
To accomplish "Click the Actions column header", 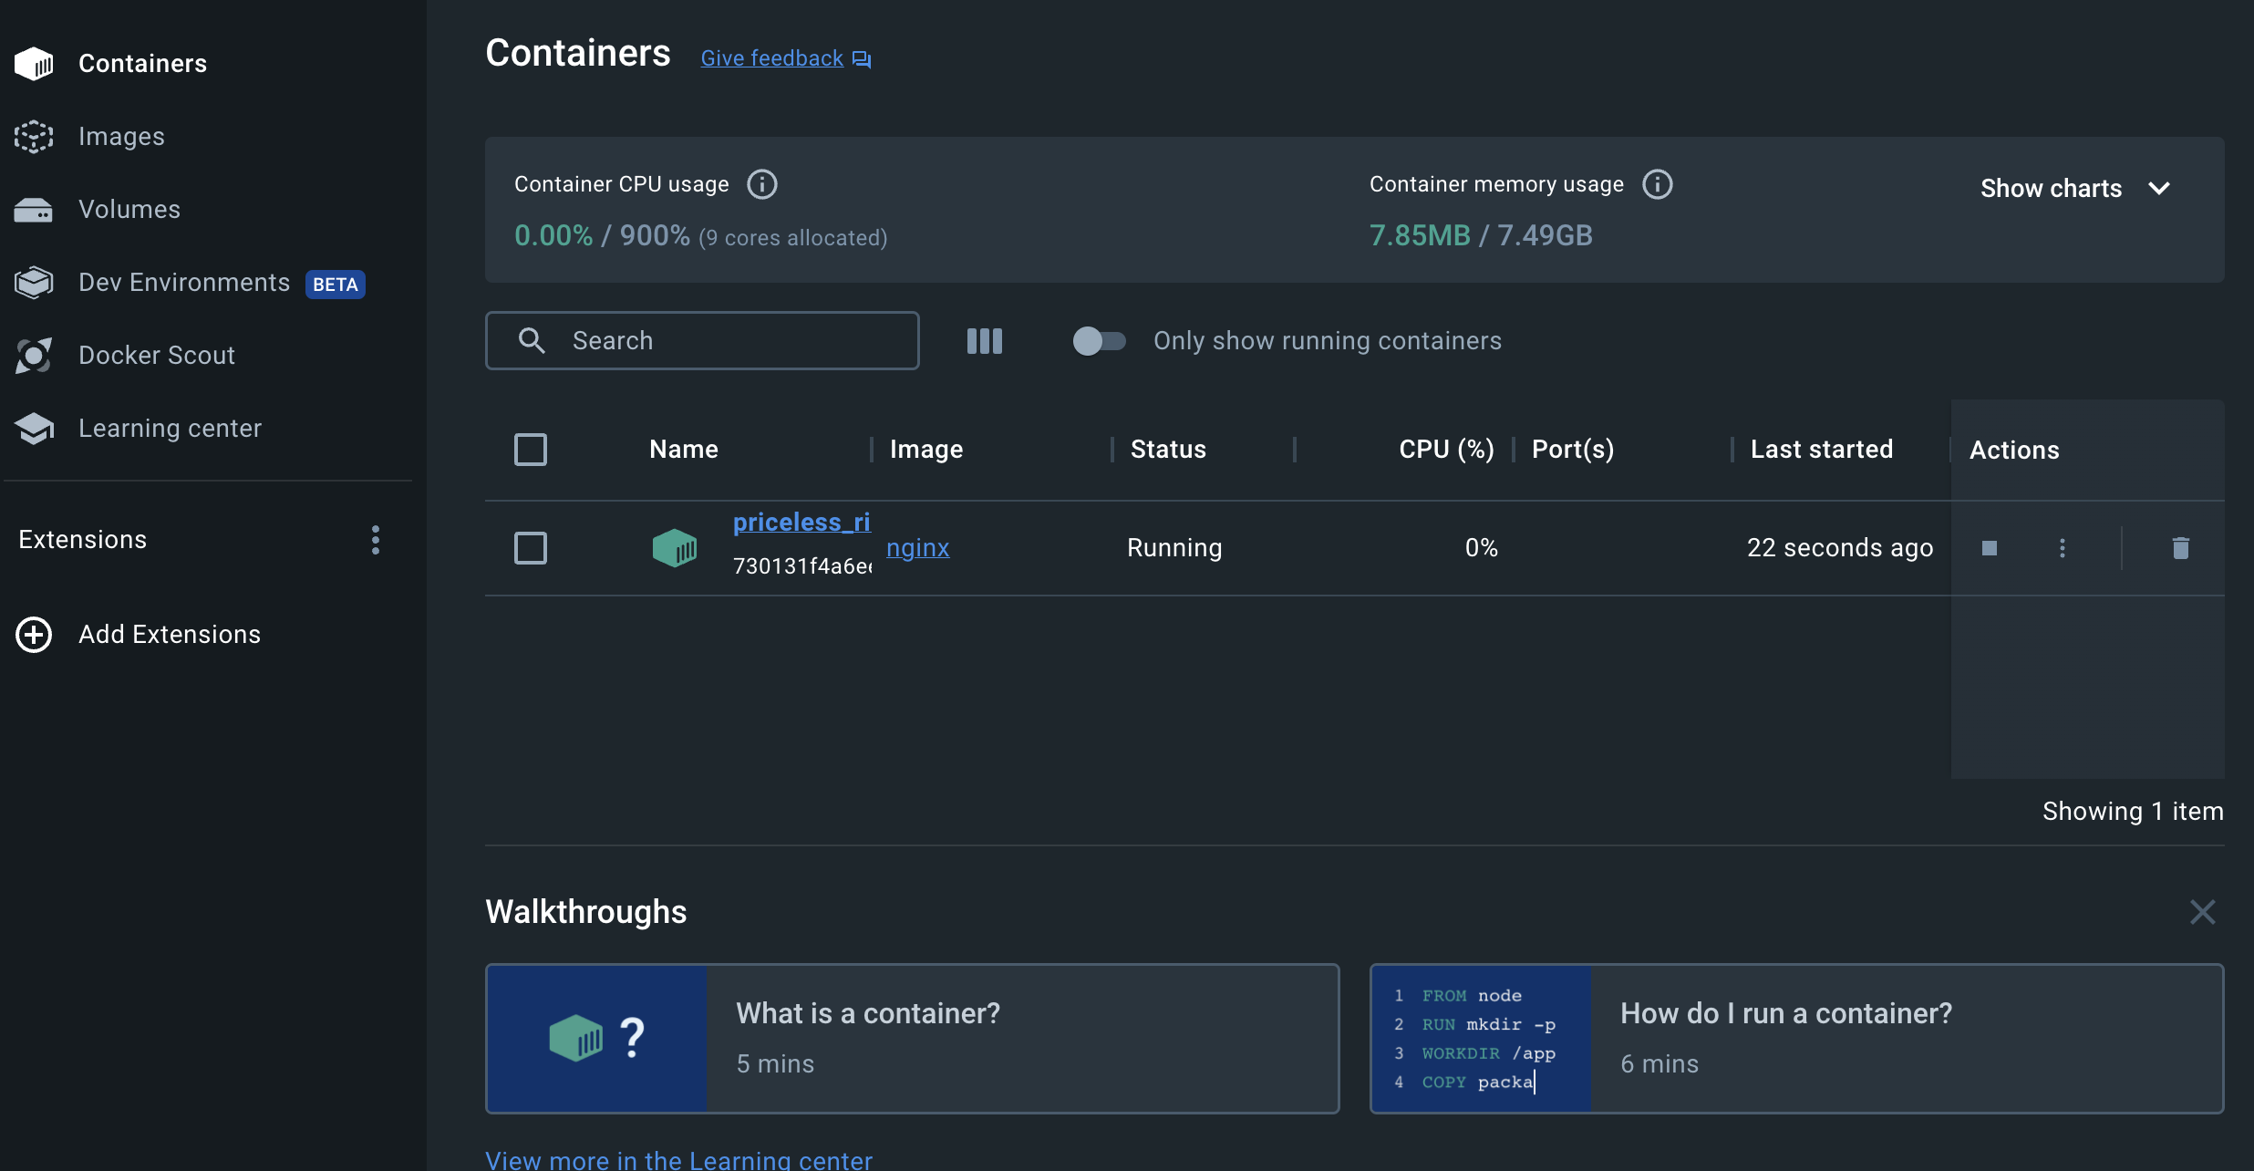I will pyautogui.click(x=2015, y=451).
